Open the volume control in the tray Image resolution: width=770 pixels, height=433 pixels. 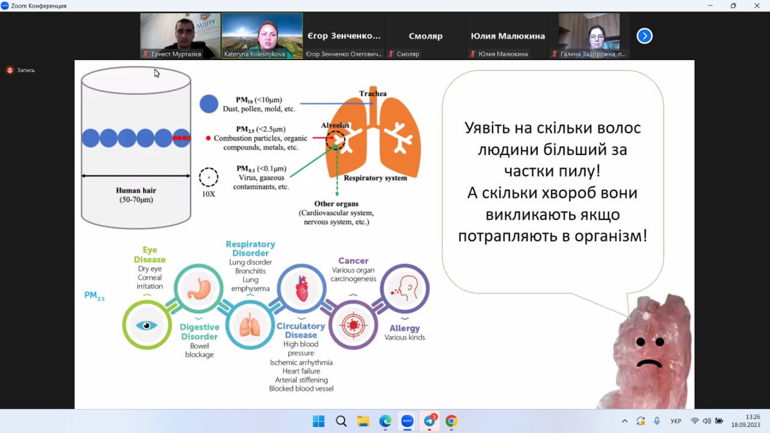coord(707,421)
